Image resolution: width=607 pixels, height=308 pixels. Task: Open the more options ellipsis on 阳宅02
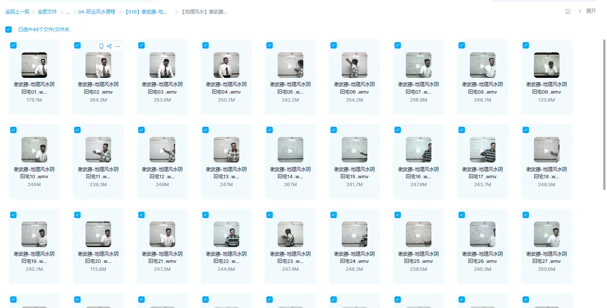[118, 46]
